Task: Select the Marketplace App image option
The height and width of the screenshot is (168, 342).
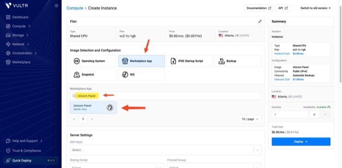Action: tap(141, 61)
